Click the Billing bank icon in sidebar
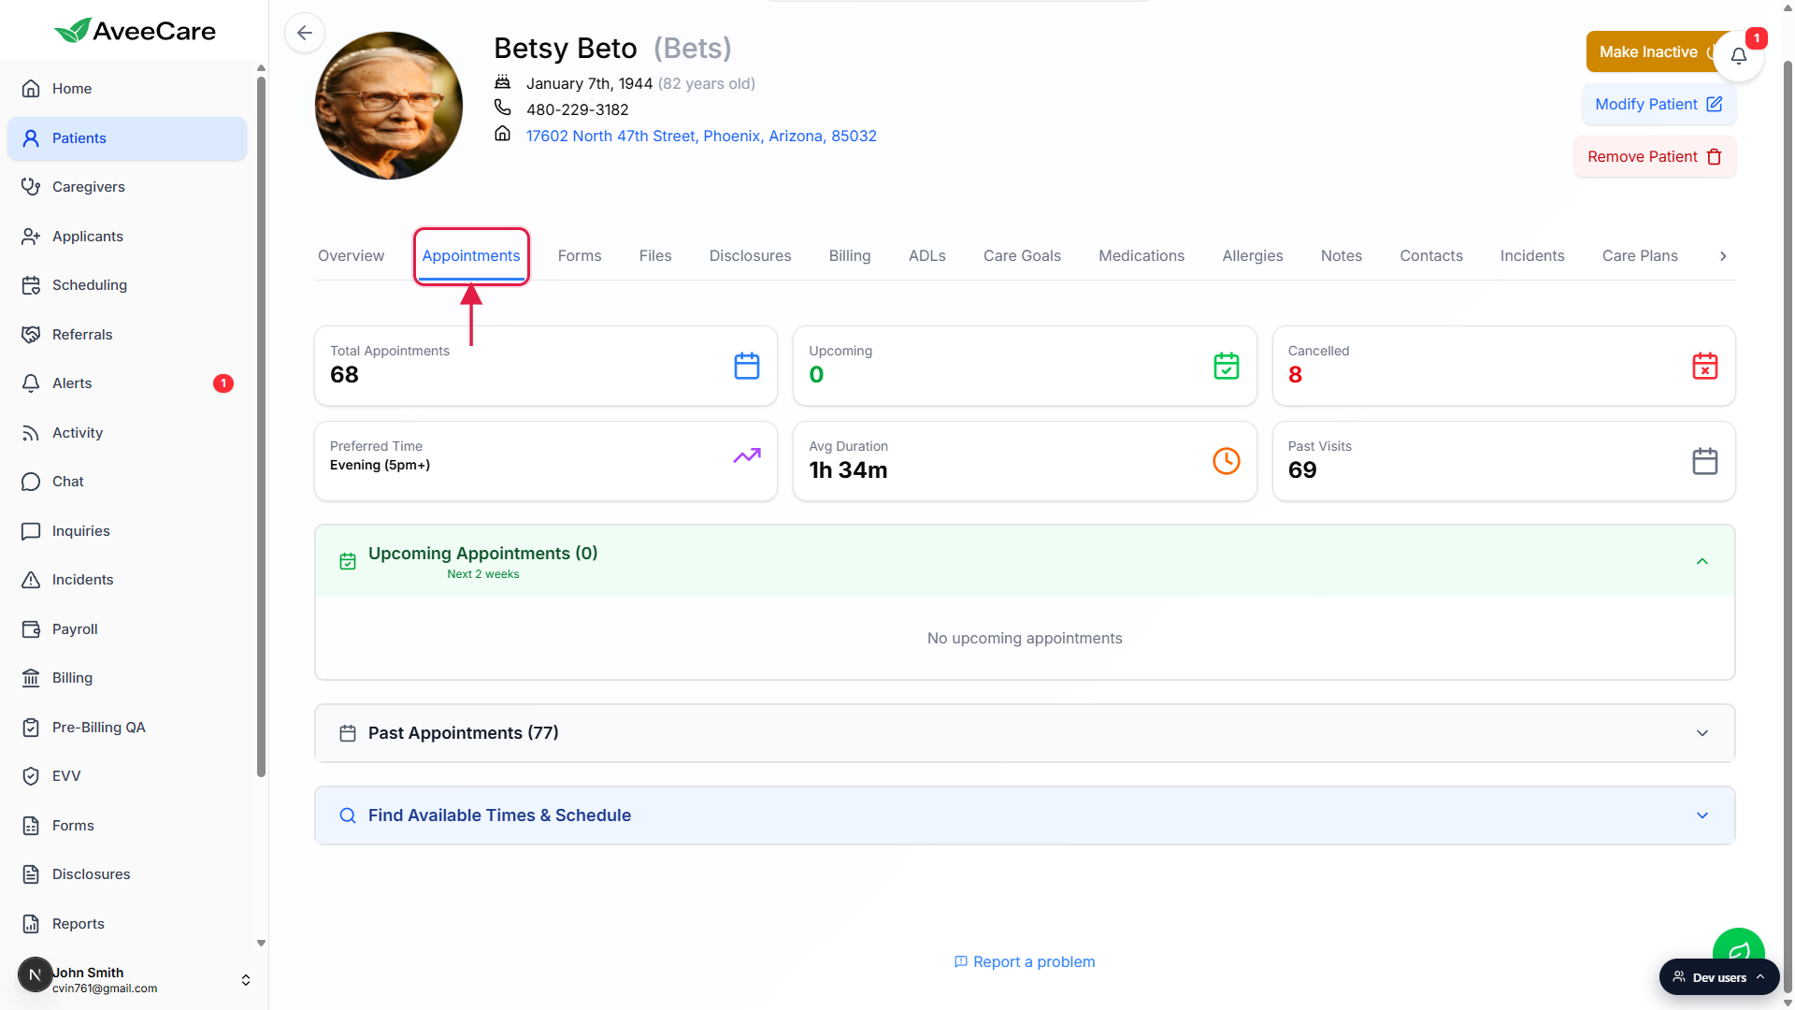Screen dimensions: 1795x1010 tap(31, 678)
